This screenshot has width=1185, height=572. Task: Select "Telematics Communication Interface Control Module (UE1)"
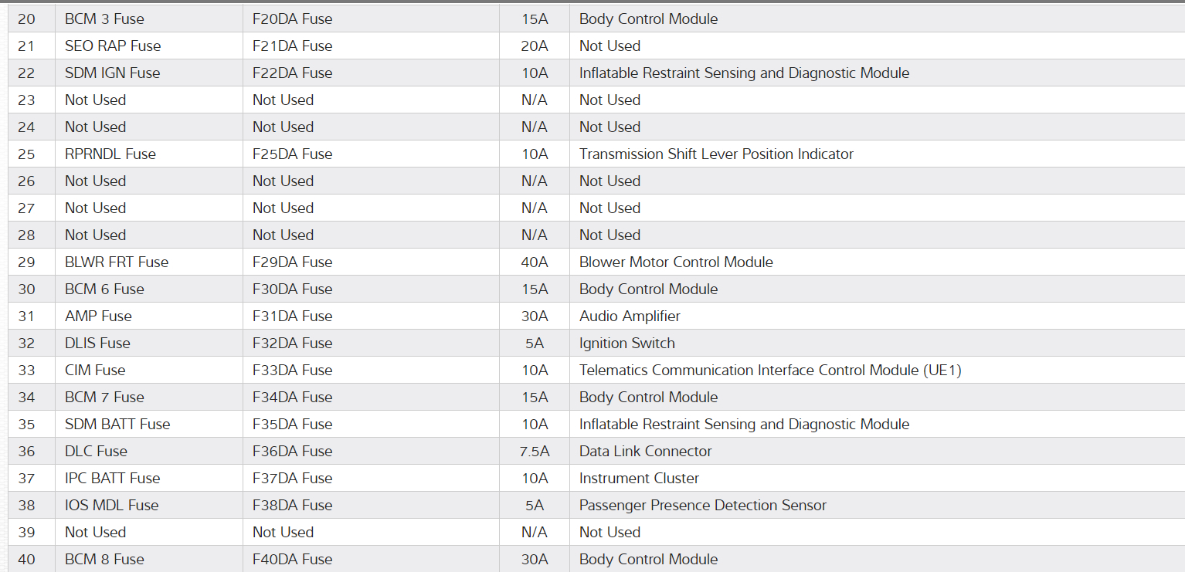coord(770,370)
